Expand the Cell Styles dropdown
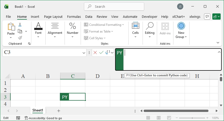The image size is (224, 121). pos(104,38)
